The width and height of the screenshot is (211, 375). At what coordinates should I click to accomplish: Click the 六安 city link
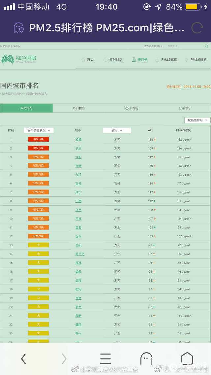[78, 157]
